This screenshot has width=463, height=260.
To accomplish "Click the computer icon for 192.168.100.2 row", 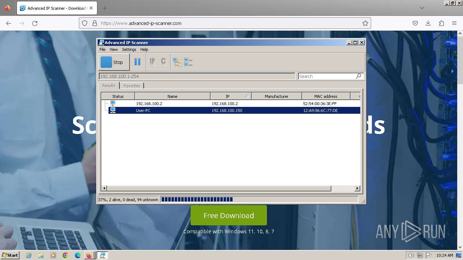I will [x=113, y=104].
